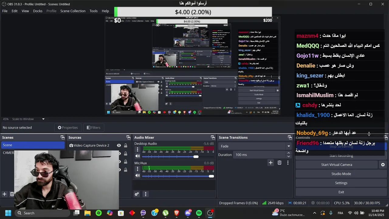Add a configurable transition with plus
Screen dimensions: 389x219
click(x=270, y=163)
